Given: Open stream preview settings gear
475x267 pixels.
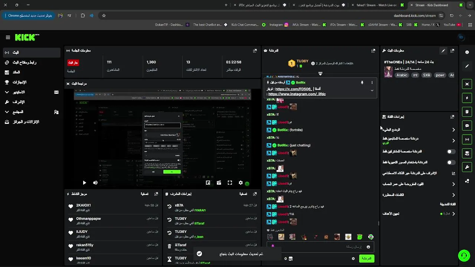Looking at the screenshot, I should (240, 183).
